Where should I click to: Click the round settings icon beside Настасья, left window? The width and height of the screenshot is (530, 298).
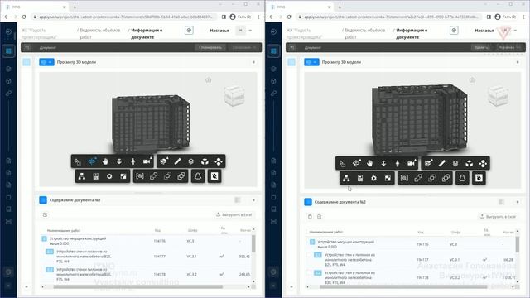click(x=189, y=31)
